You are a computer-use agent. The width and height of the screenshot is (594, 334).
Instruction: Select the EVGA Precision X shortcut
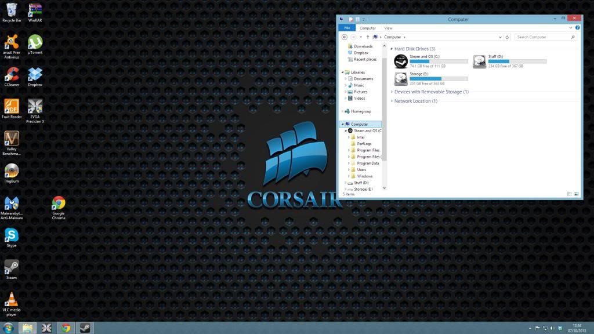tap(35, 111)
